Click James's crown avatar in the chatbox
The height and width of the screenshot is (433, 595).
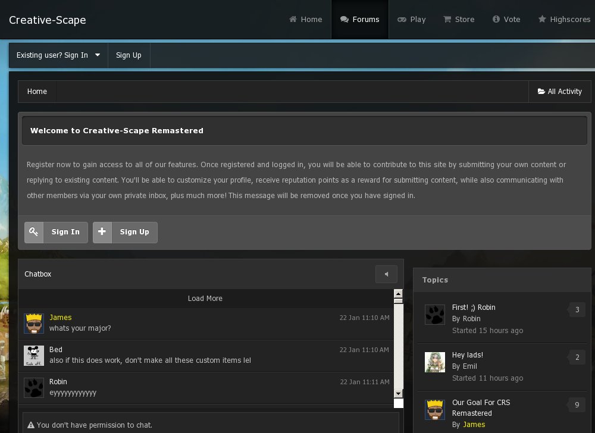tap(34, 324)
